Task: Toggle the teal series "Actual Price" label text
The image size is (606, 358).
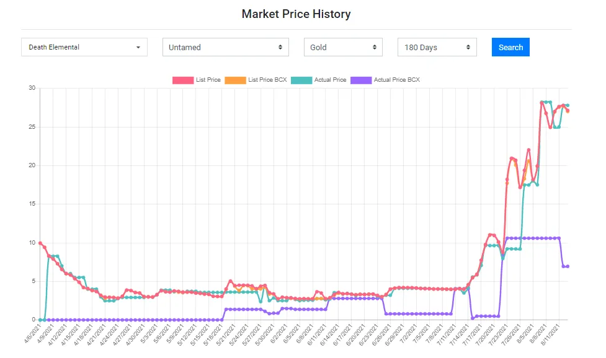Action: click(x=331, y=80)
